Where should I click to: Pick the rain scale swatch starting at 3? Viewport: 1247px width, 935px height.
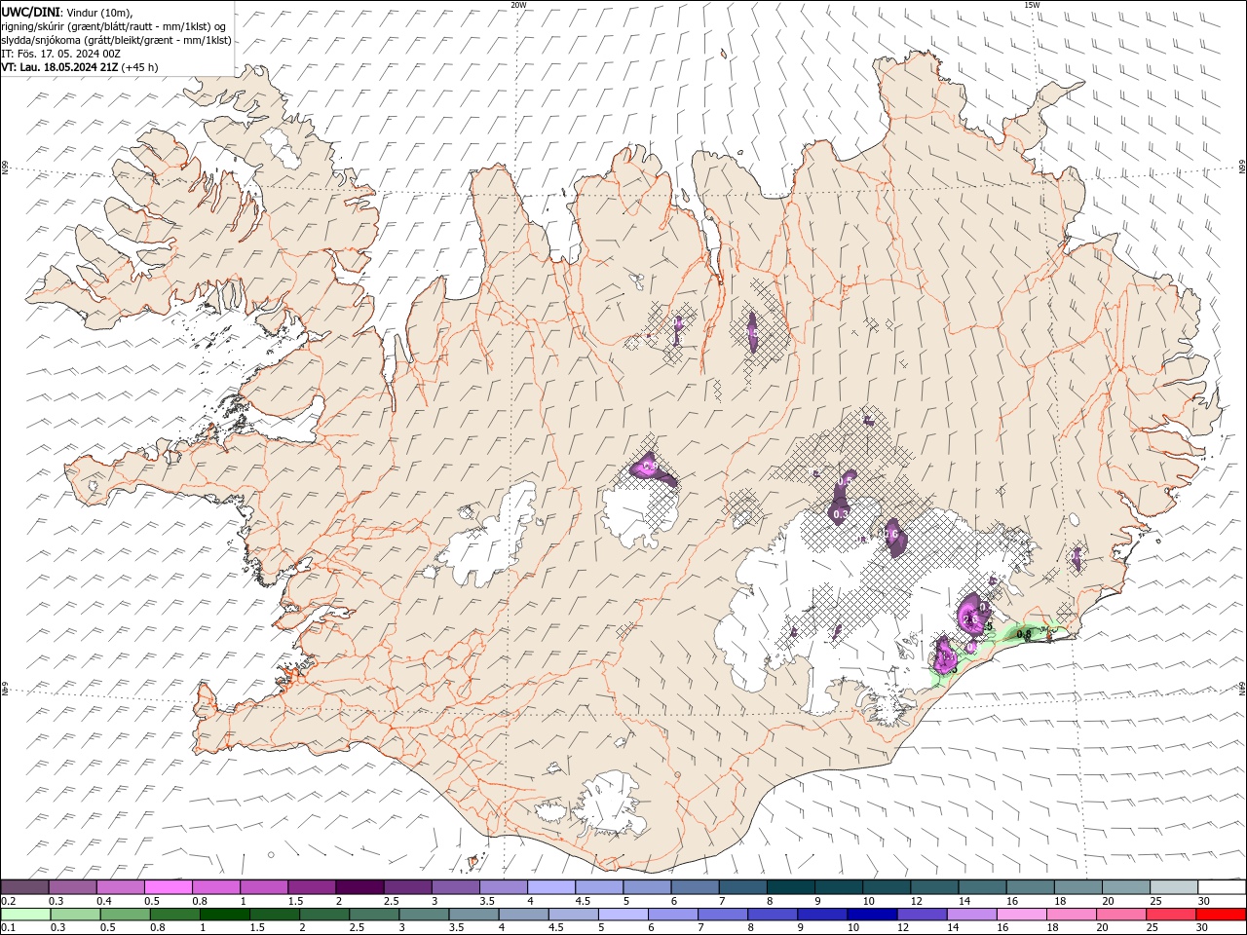[x=424, y=915]
